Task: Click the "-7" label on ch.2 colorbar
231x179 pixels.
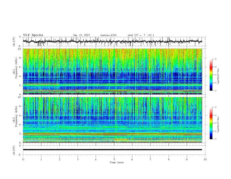Action: (215, 139)
